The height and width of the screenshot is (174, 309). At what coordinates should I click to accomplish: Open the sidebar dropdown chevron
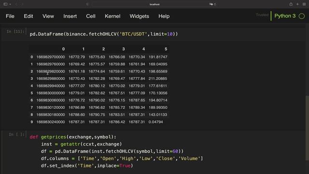(10, 4)
